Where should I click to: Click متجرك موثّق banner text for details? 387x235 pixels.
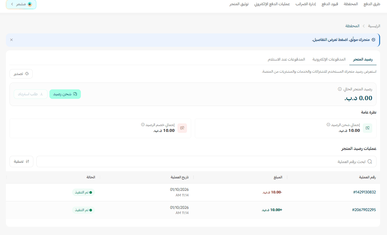[x=341, y=40]
